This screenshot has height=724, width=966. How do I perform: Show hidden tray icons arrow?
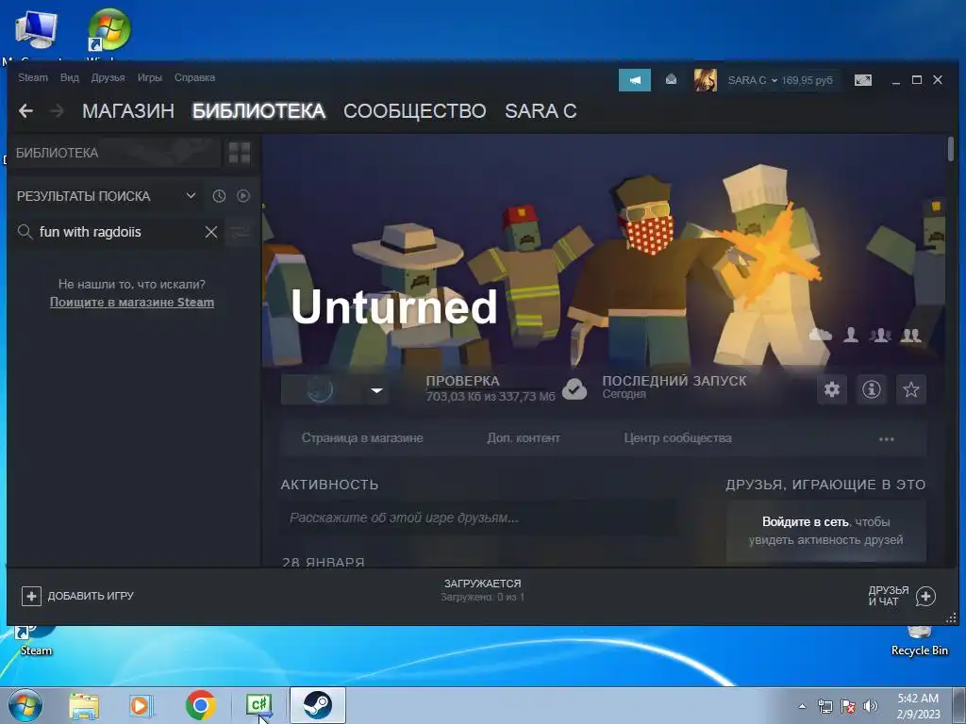click(802, 706)
